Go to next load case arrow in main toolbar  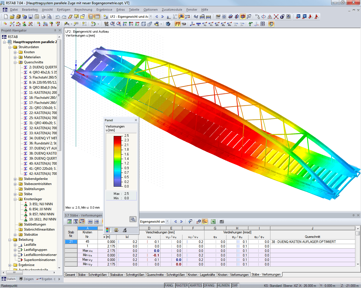[x=163, y=17]
